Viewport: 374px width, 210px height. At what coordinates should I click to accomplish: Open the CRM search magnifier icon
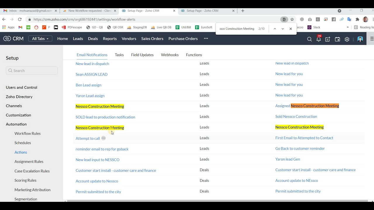point(309,39)
